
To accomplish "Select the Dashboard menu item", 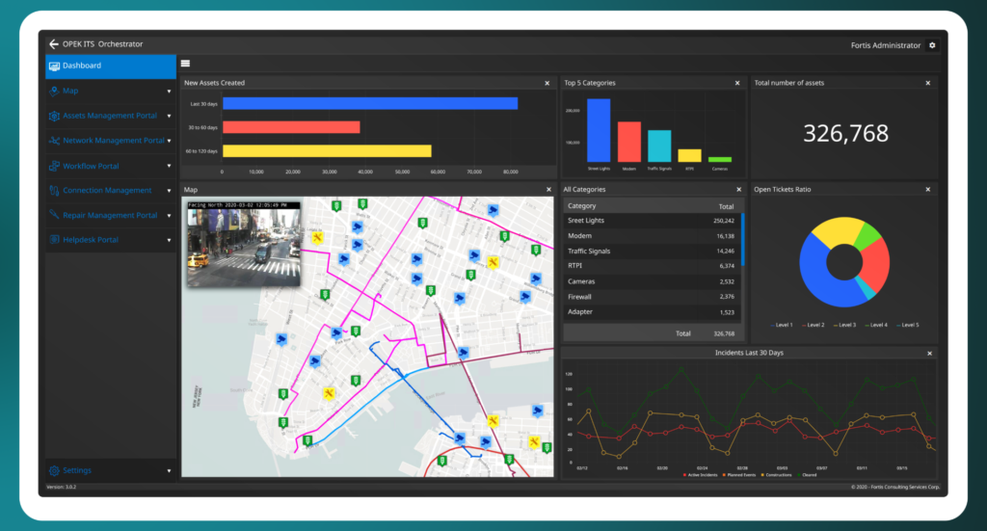I will pos(110,66).
